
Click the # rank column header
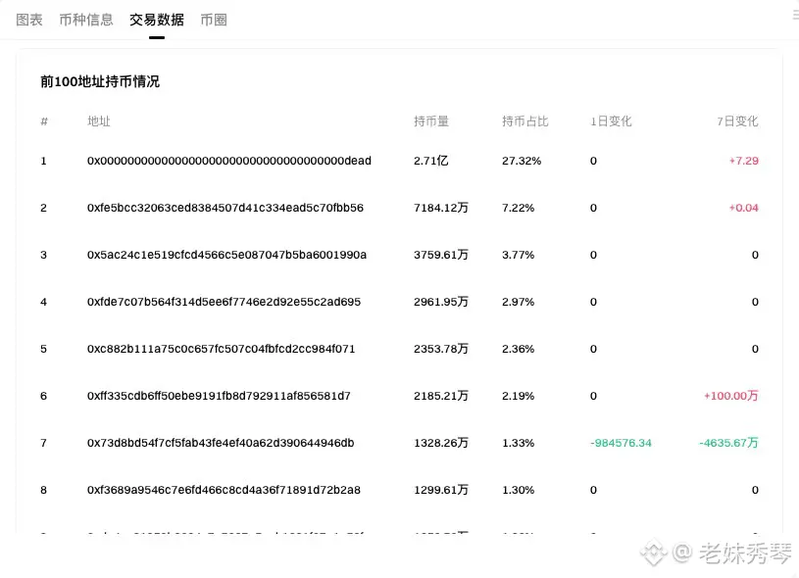coord(44,121)
